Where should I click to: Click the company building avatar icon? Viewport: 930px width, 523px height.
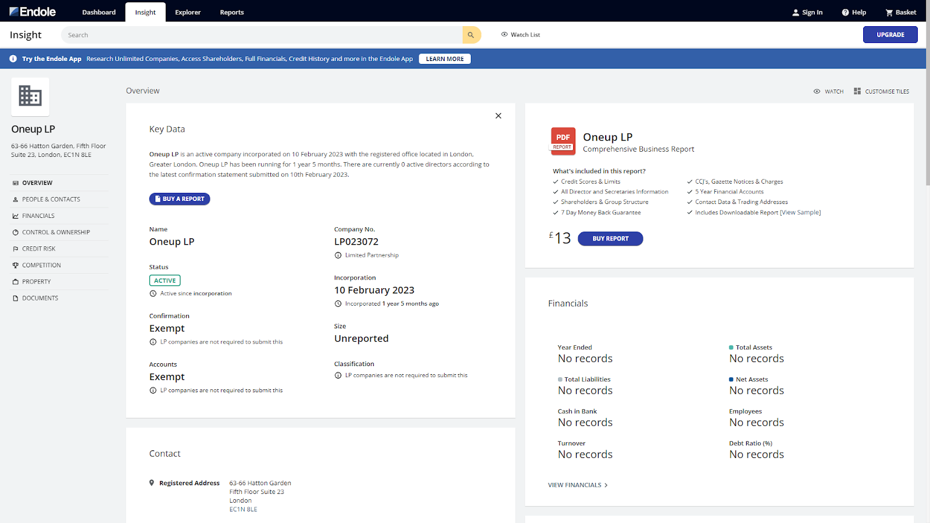(30, 96)
